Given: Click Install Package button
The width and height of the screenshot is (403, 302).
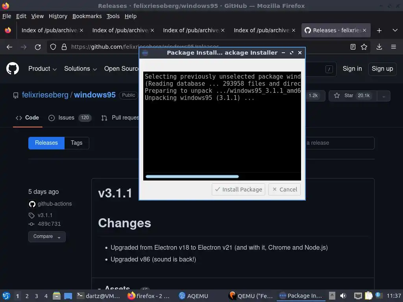Looking at the screenshot, I should [238, 190].
